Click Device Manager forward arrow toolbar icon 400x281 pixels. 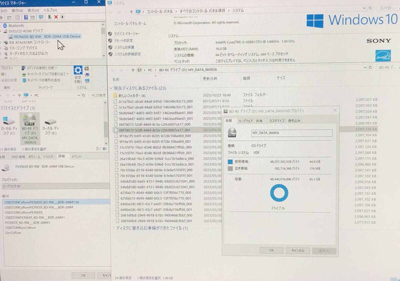pos(1,17)
